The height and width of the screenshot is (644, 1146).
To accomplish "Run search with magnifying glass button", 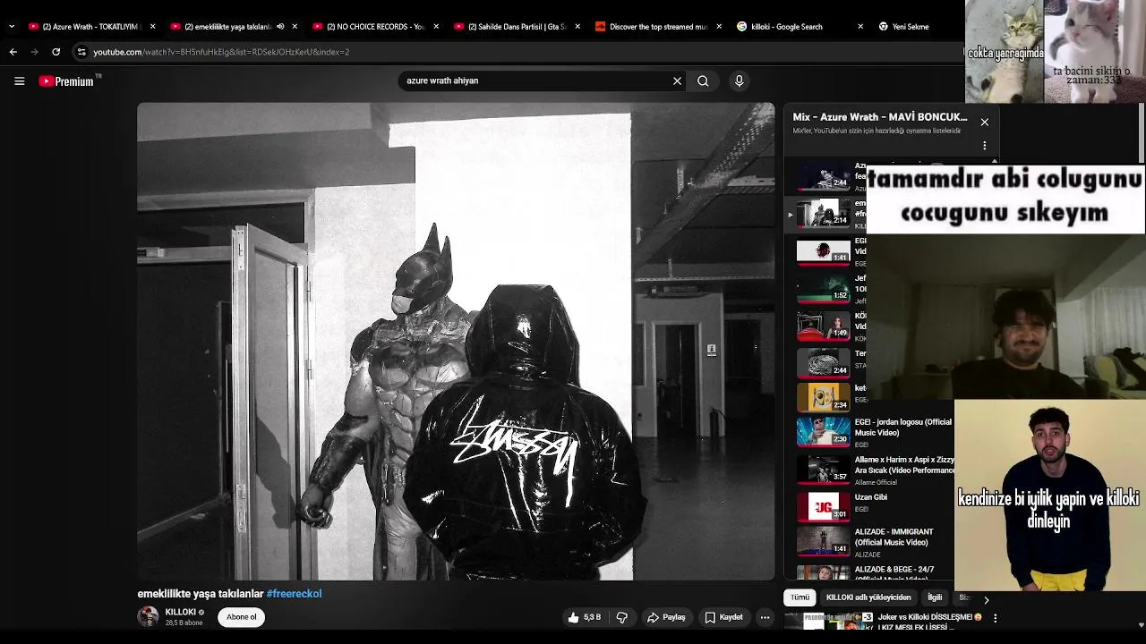I will [x=703, y=80].
